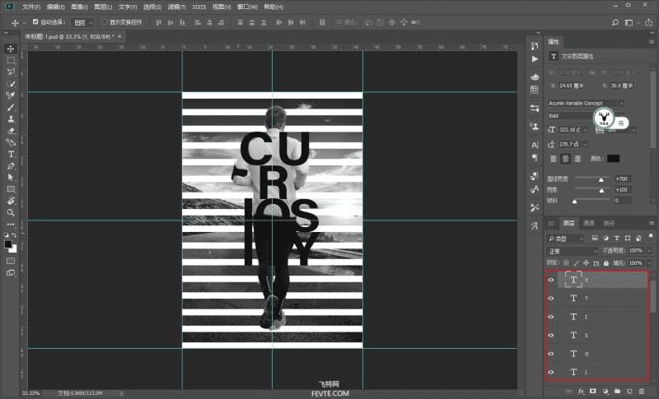Create a new layer from the footer

(x=629, y=392)
